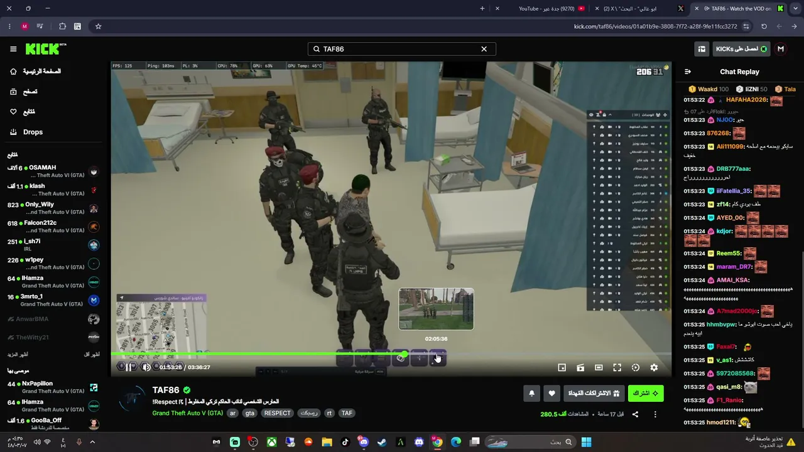This screenshot has height=452, width=804.
Task: Open Xbox app from the taskbar
Action: (271, 442)
